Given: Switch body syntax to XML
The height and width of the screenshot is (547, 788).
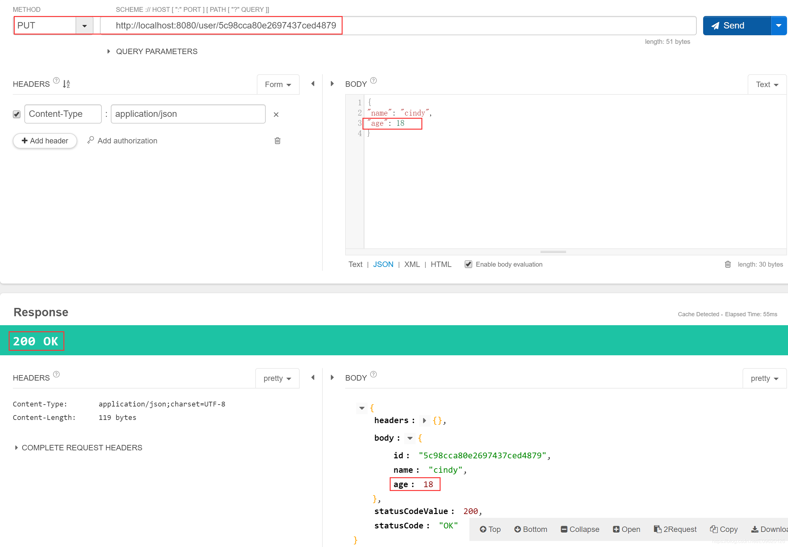Looking at the screenshot, I should click(412, 264).
